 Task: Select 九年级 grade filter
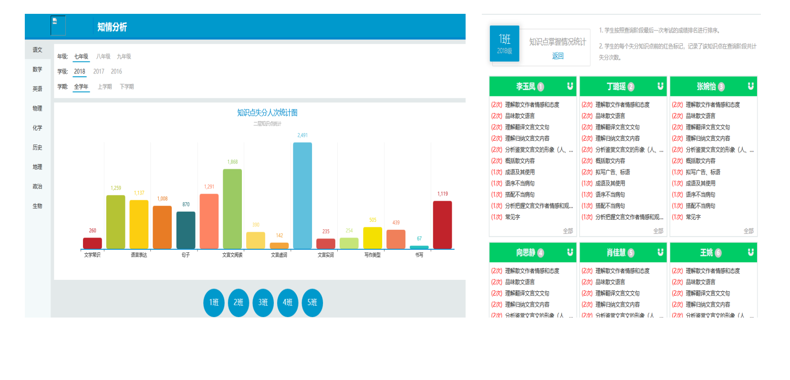click(124, 56)
